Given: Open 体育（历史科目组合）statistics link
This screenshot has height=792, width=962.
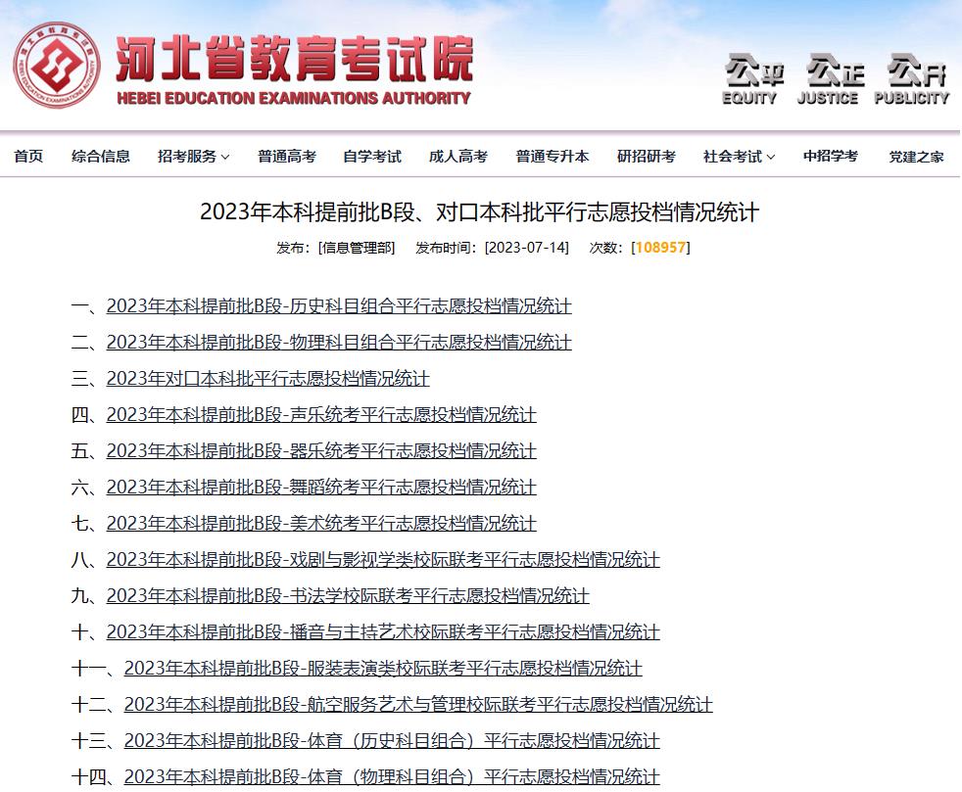Looking at the screenshot, I should [x=392, y=740].
